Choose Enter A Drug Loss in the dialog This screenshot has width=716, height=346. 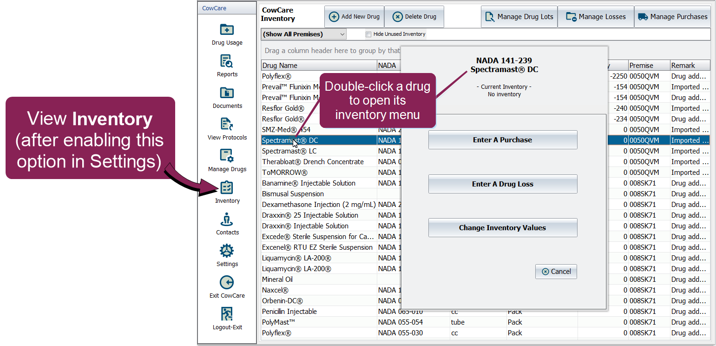pos(503,184)
